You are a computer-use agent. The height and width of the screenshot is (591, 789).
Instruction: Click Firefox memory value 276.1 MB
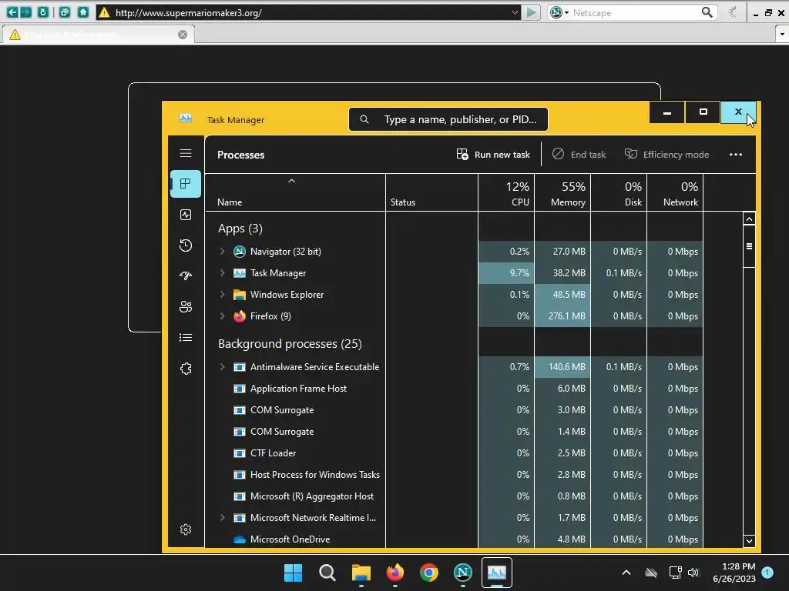(562, 316)
